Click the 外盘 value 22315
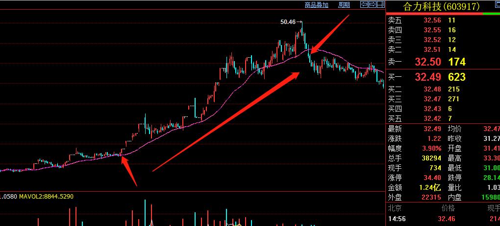Viewport: 500px width, 226px height. pyautogui.click(x=432, y=197)
